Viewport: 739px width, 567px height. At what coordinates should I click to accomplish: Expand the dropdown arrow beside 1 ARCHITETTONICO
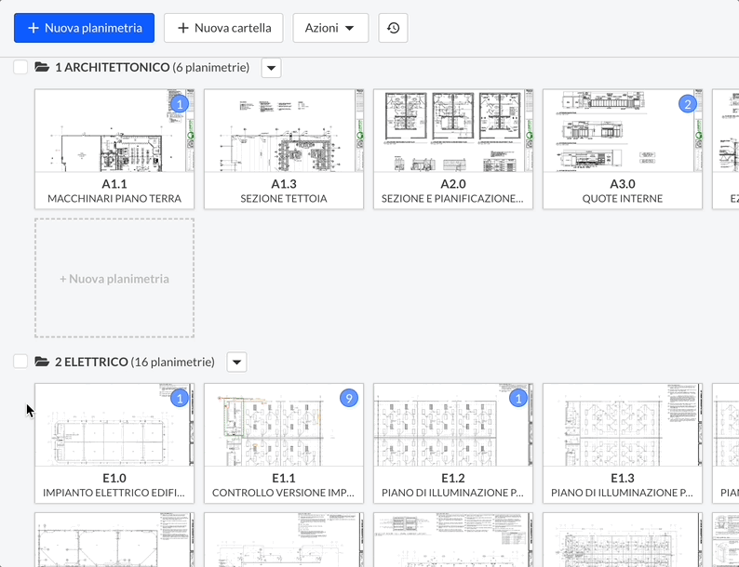(x=271, y=68)
